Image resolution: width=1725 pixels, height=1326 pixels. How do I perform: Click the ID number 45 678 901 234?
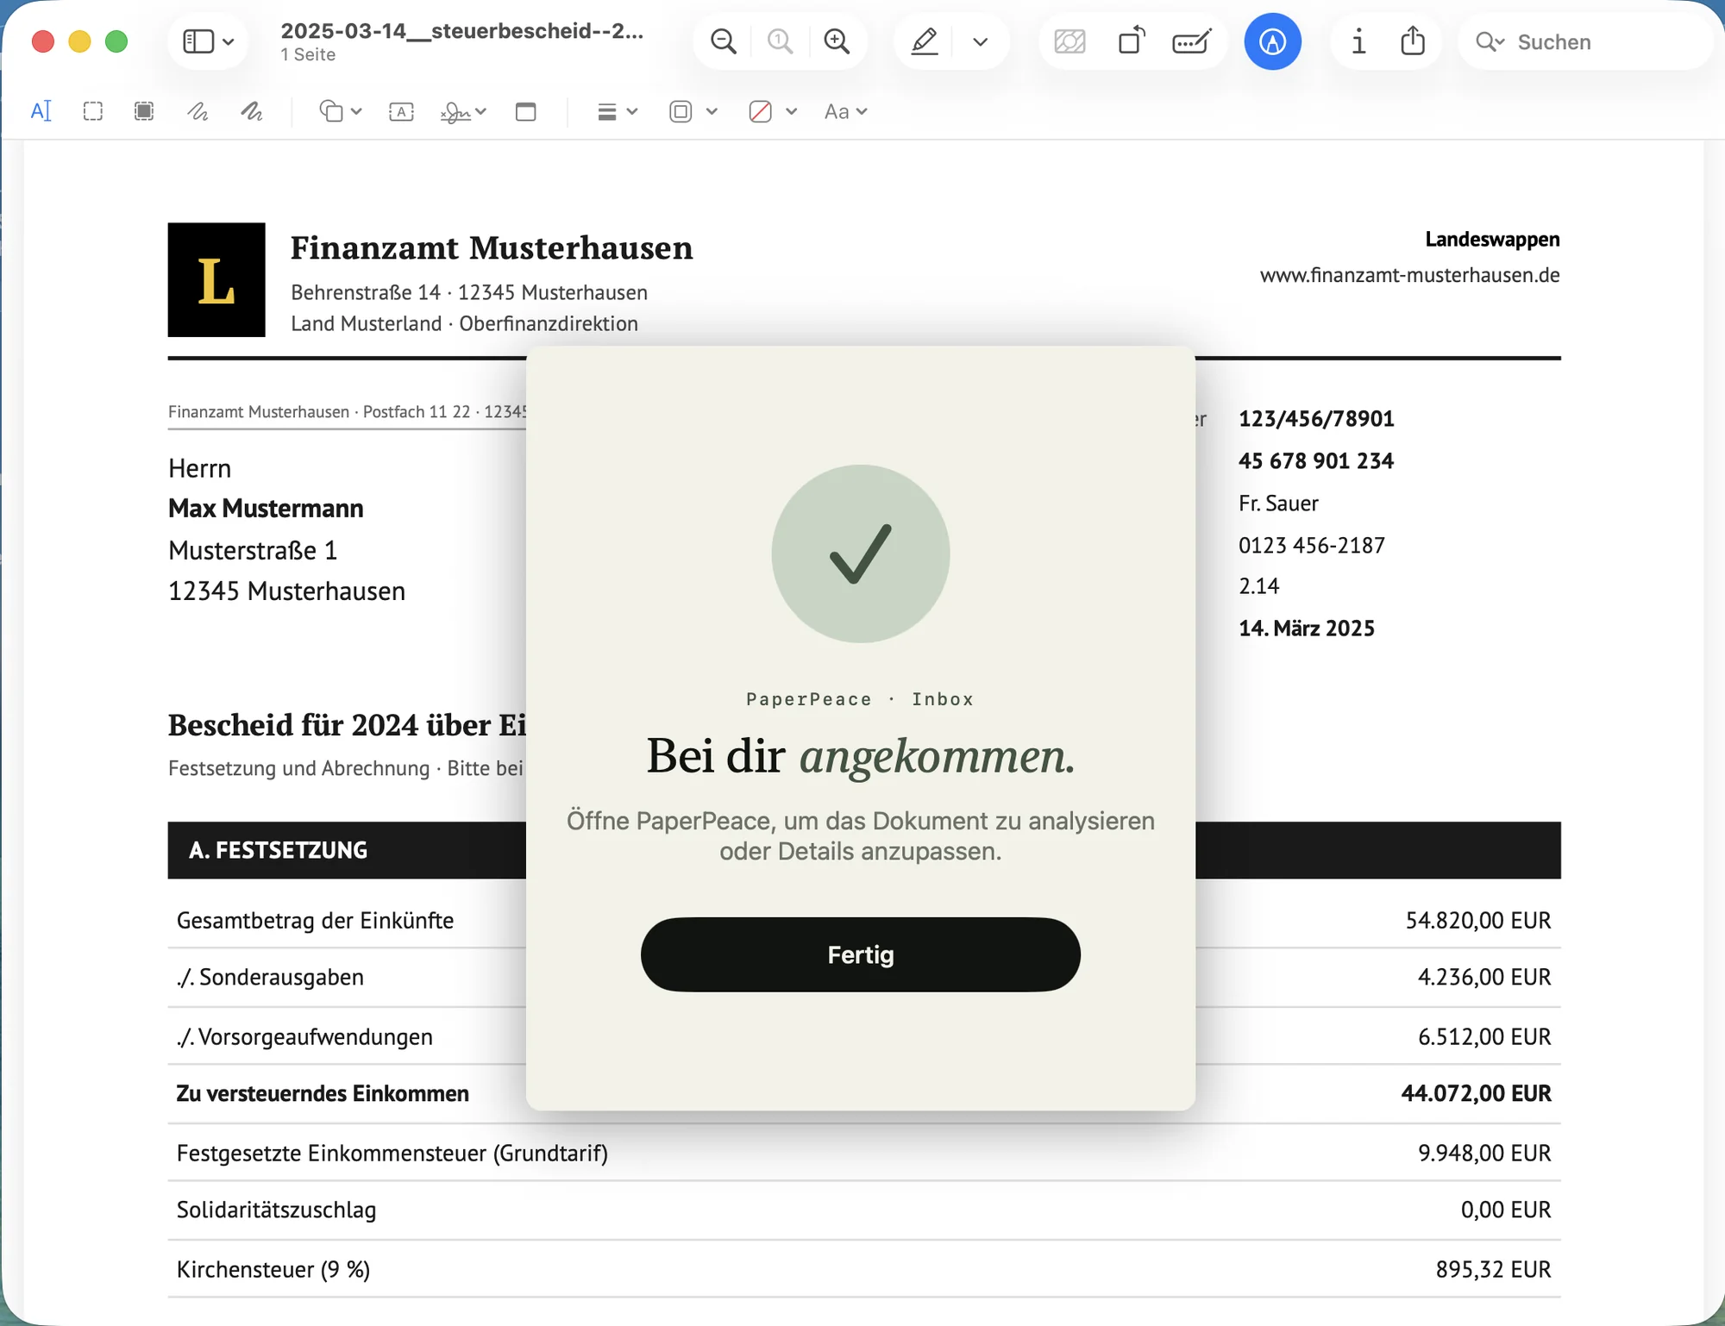1316,461
